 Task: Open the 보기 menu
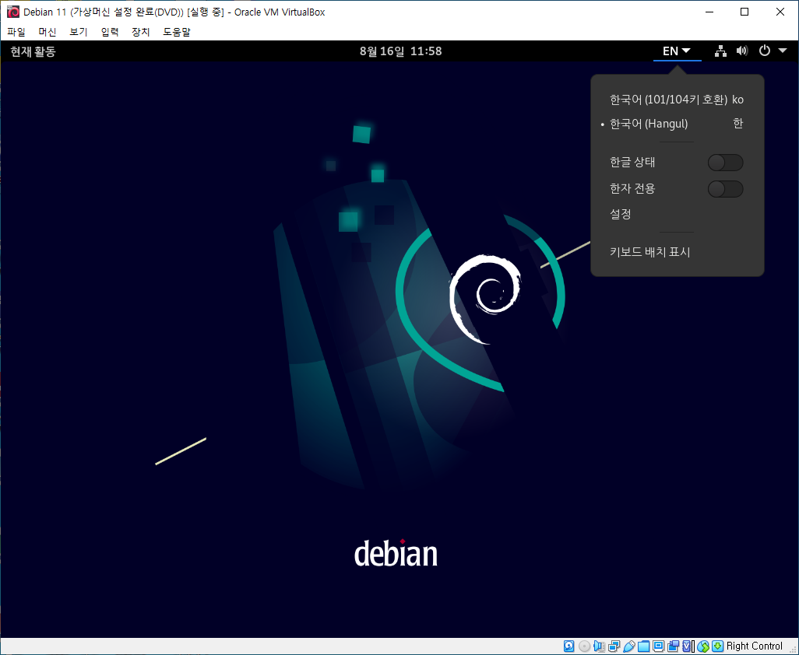tap(79, 32)
